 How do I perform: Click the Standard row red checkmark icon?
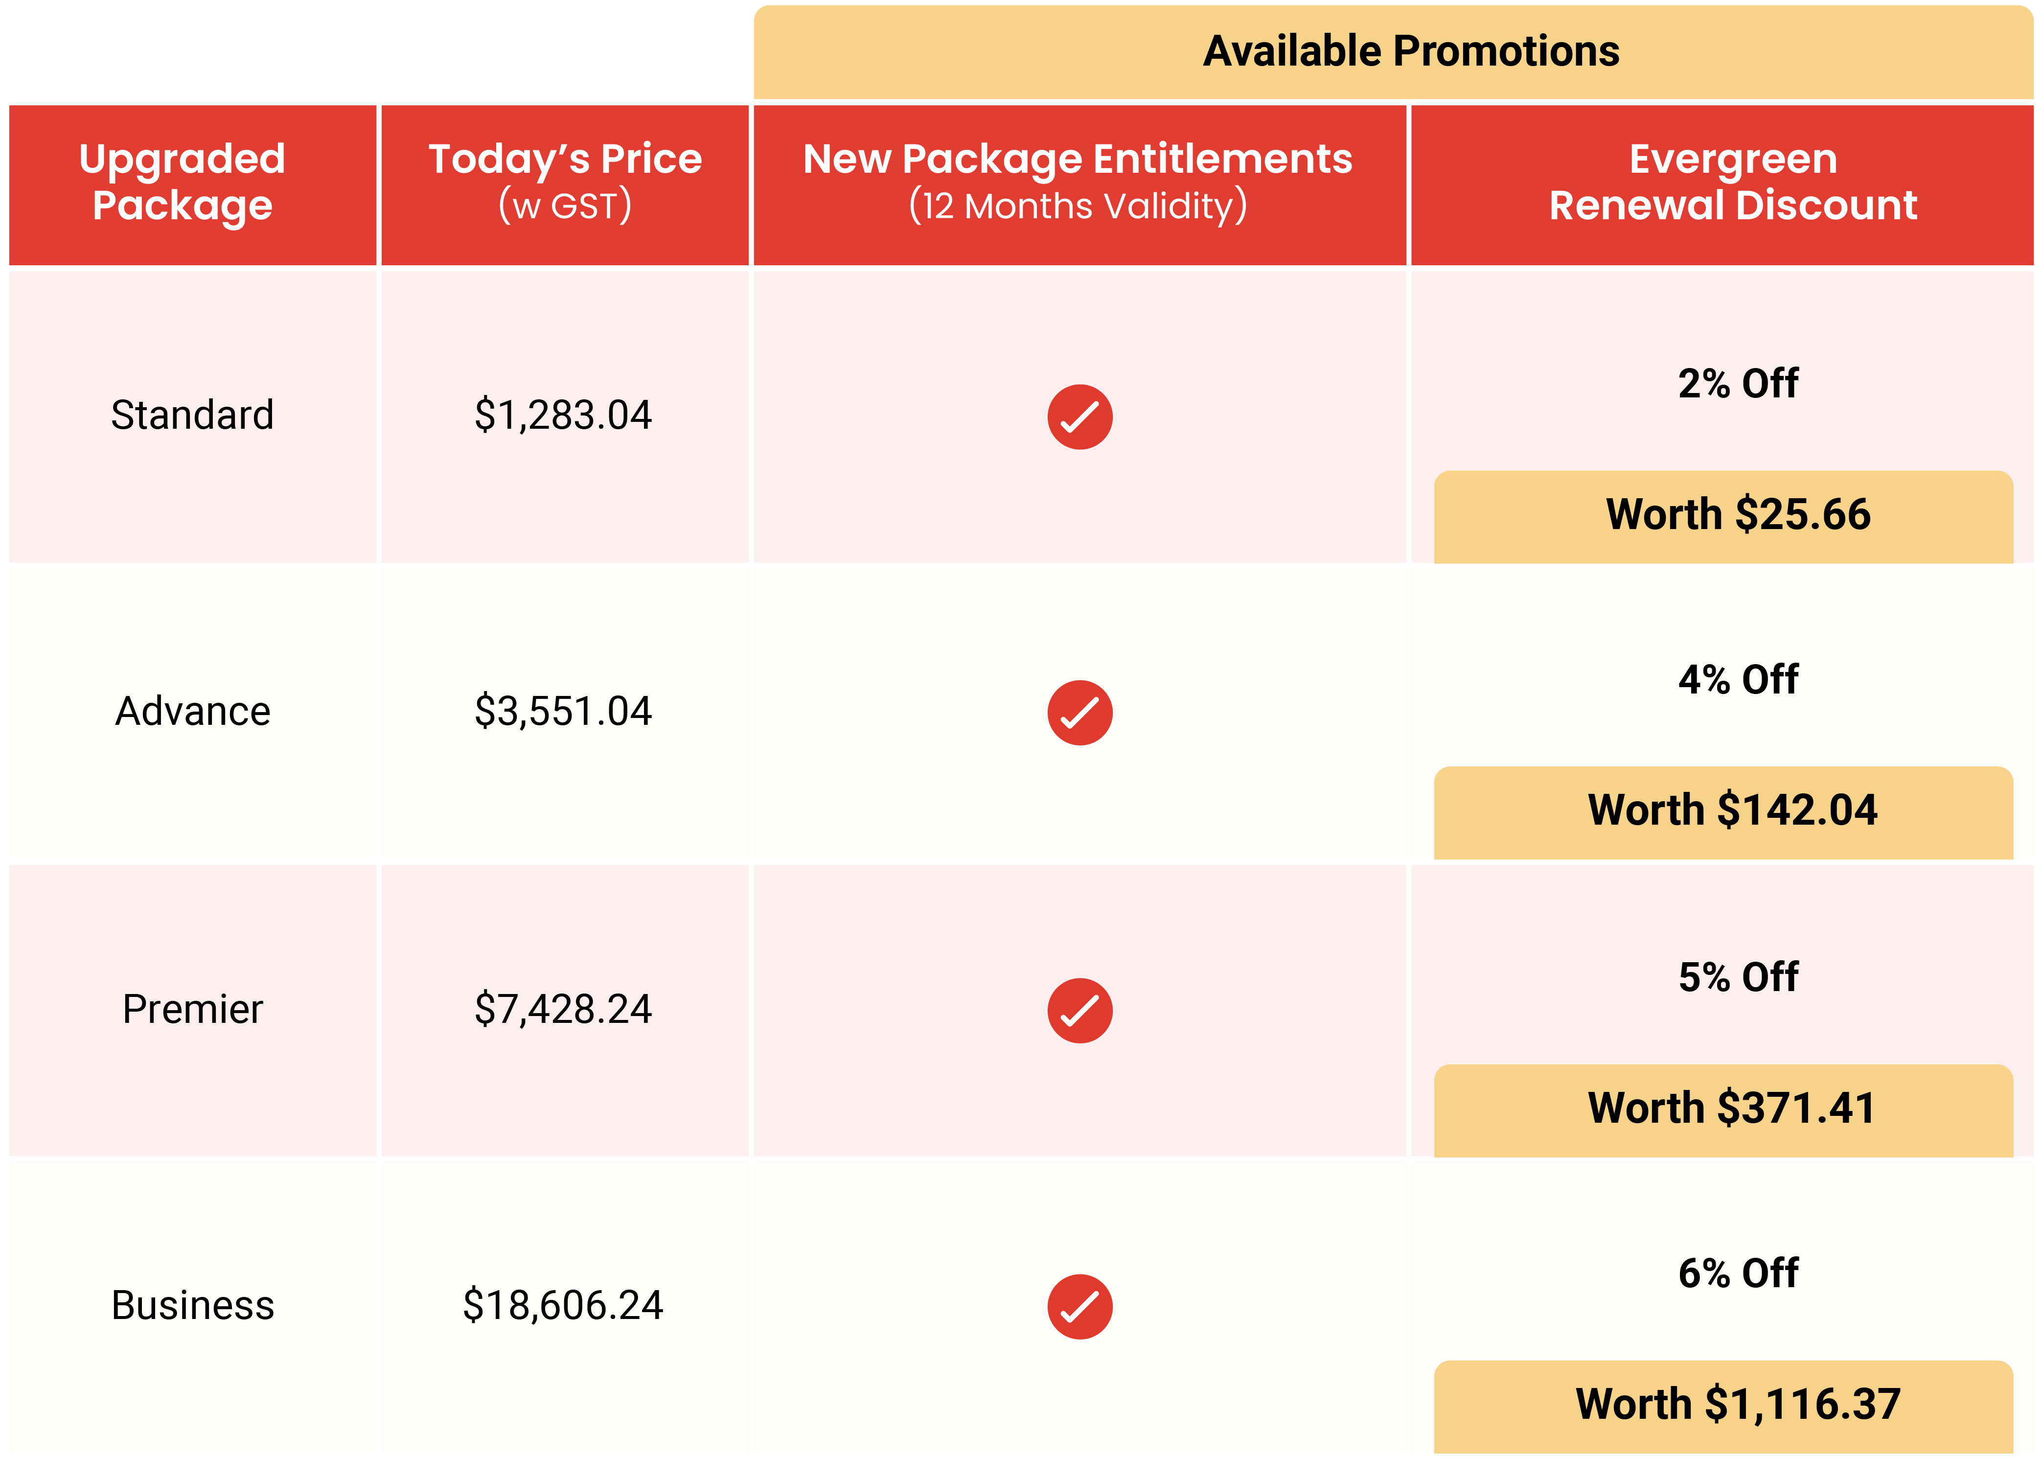(x=1081, y=417)
